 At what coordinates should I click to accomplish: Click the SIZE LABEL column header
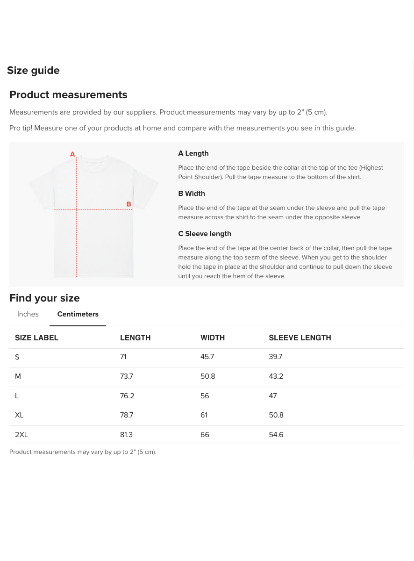[x=36, y=338]
